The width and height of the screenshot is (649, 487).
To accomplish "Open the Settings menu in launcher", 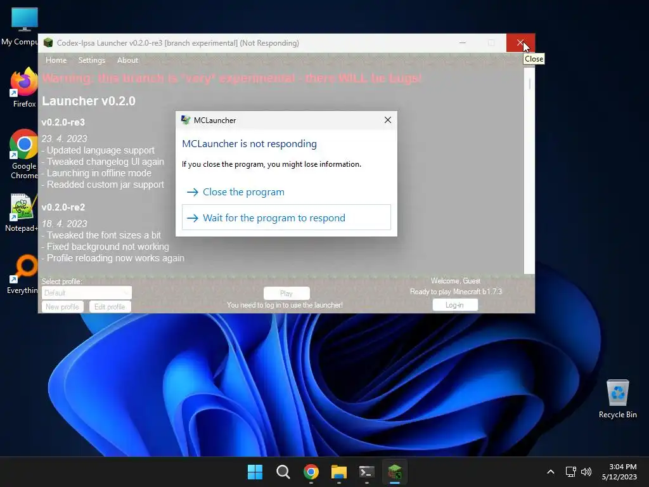I will (x=92, y=60).
